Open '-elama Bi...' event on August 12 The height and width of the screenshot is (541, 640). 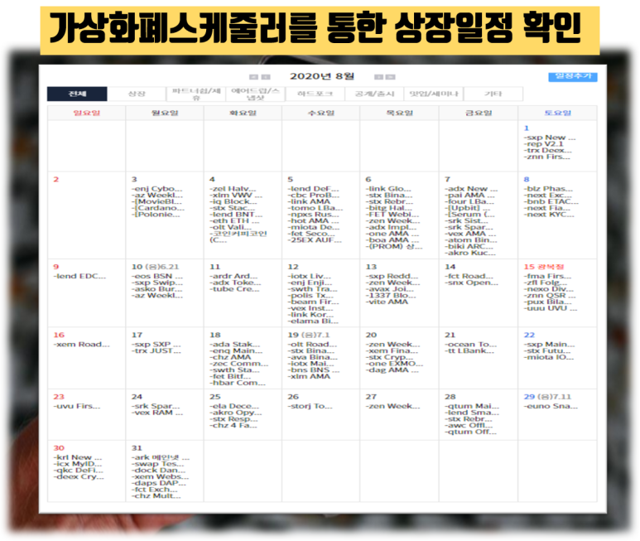pyautogui.click(x=313, y=321)
